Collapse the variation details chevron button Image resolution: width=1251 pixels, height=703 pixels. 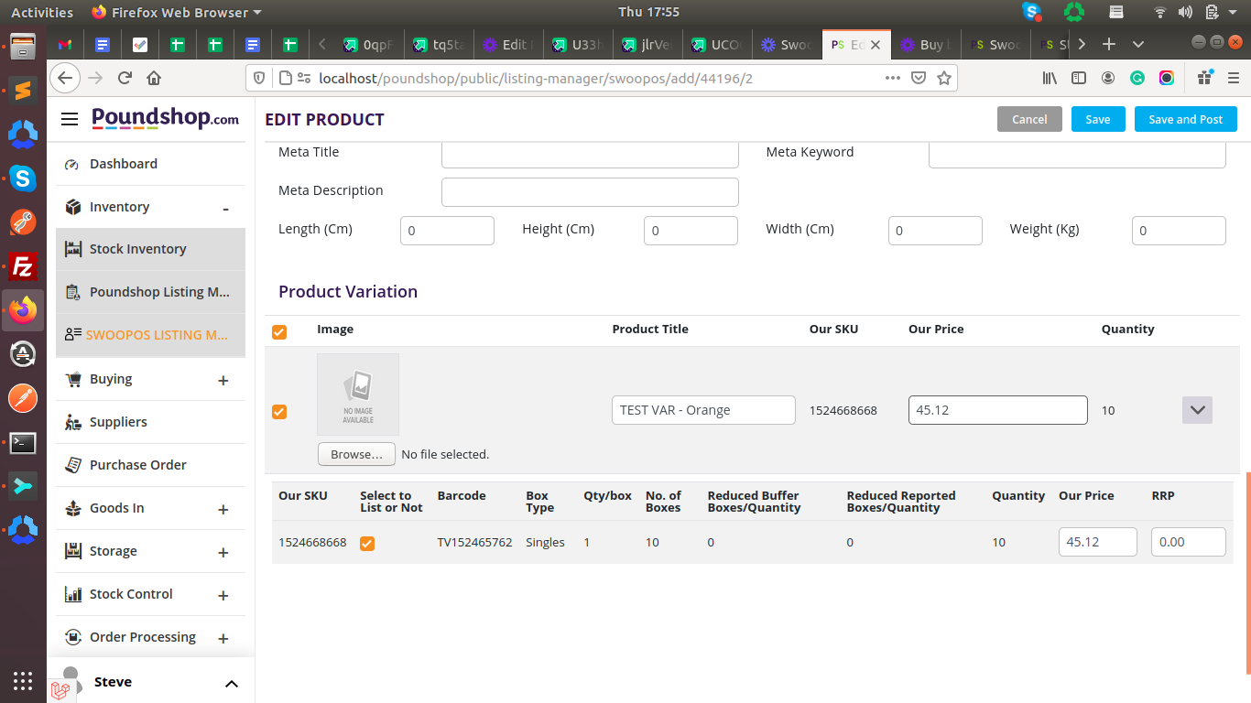(1197, 410)
